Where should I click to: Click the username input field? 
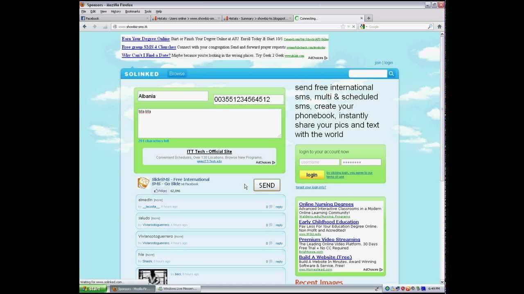coord(319,162)
